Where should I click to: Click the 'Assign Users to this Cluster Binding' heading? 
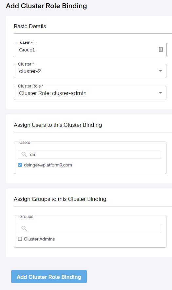tap(58, 125)
